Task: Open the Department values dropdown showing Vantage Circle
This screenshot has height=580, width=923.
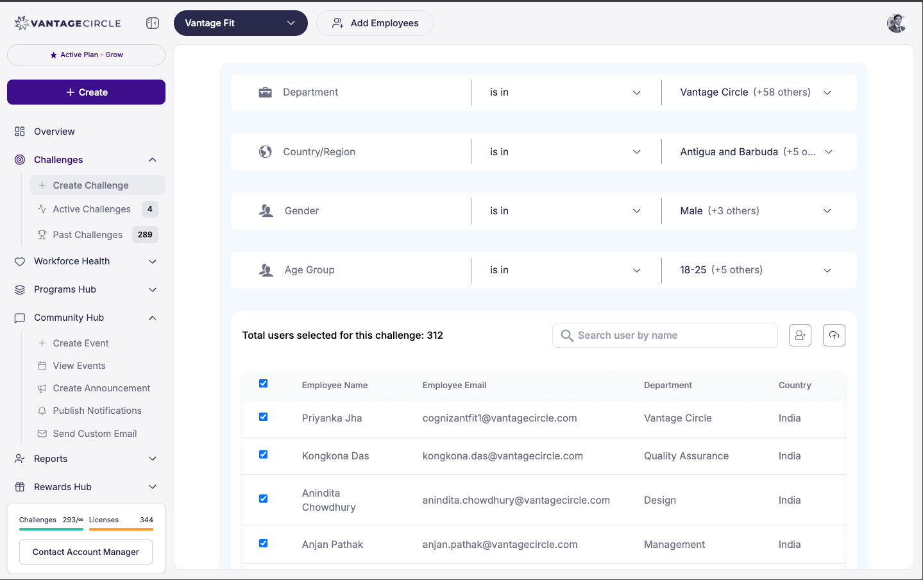Action: [756, 92]
